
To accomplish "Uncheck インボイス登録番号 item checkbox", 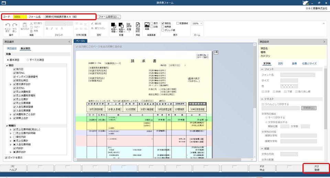I will click(x=14, y=77).
